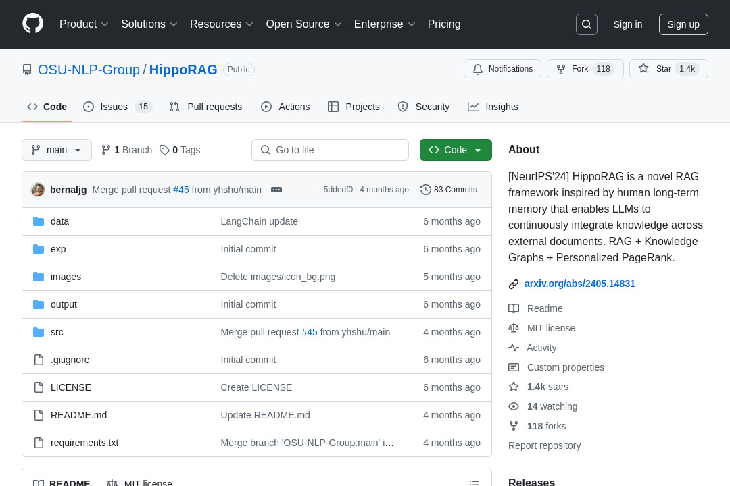Click the data folder icon
This screenshot has height=486, width=730.
39,221
